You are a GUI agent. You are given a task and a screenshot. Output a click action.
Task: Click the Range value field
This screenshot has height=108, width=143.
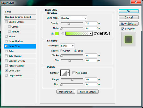click(91, 80)
